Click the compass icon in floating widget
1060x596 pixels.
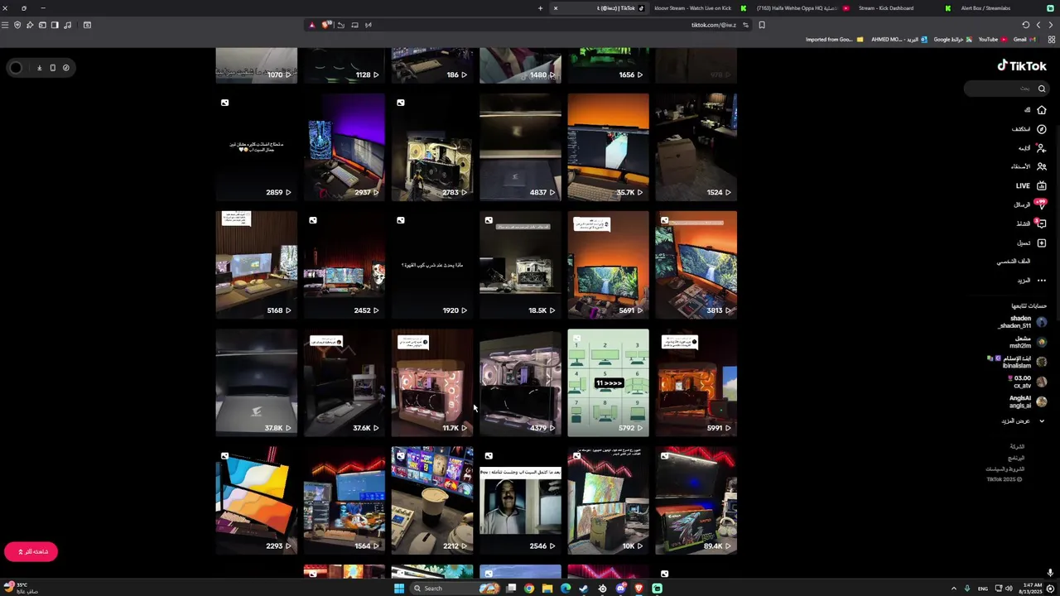(66, 68)
